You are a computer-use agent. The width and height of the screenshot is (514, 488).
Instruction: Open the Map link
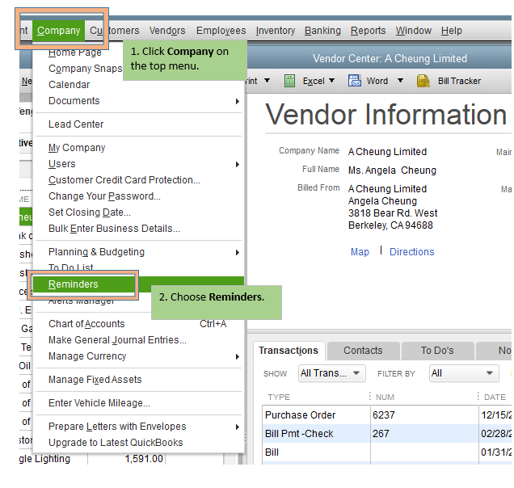(x=360, y=252)
